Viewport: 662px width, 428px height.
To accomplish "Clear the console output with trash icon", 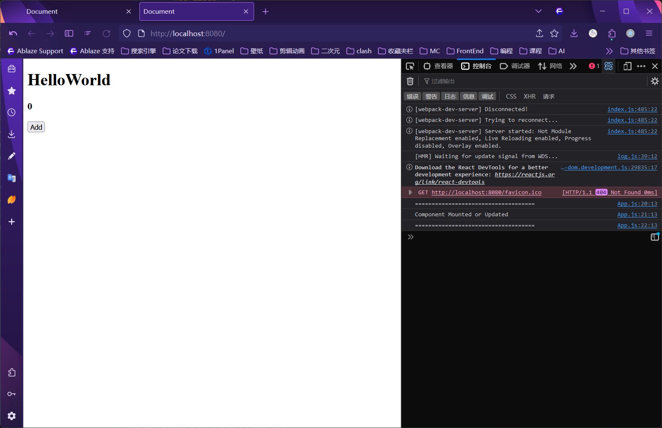I will [x=410, y=81].
